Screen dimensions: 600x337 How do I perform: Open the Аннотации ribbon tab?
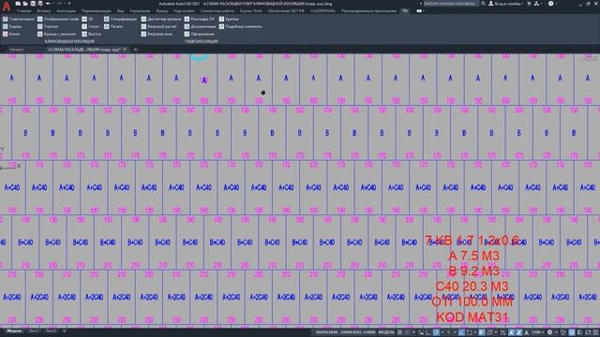(x=66, y=11)
